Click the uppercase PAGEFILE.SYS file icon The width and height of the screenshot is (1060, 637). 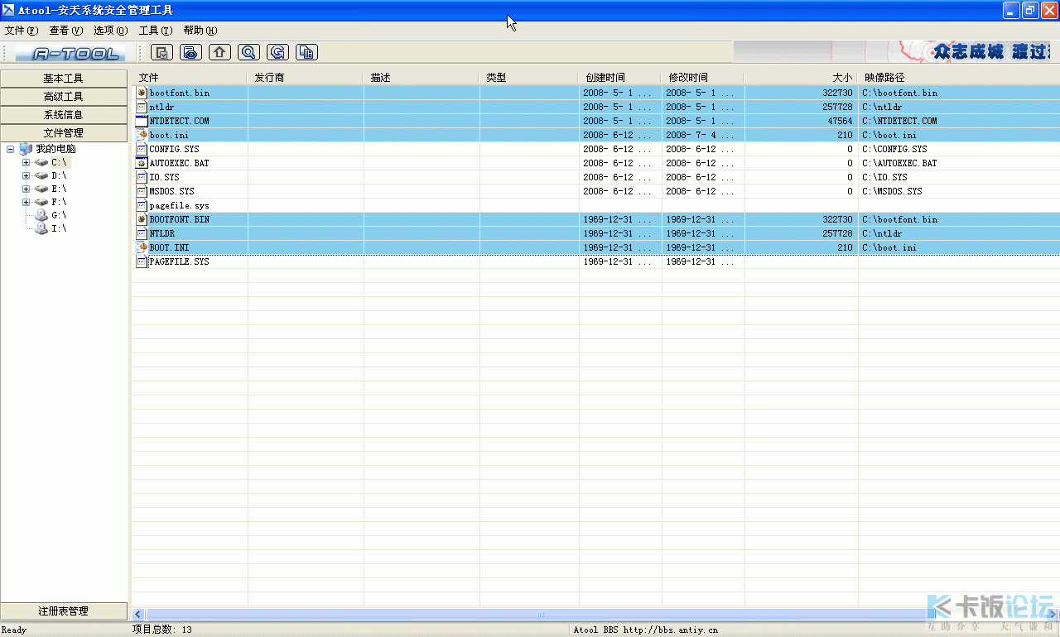(142, 261)
